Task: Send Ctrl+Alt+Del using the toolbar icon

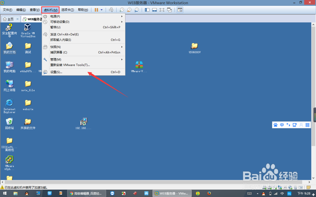Action: [x=111, y=10]
